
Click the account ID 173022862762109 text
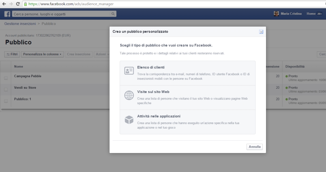(48, 35)
